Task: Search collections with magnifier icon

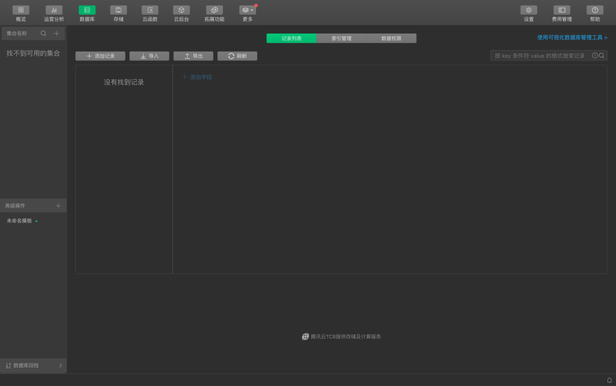Action: [43, 34]
